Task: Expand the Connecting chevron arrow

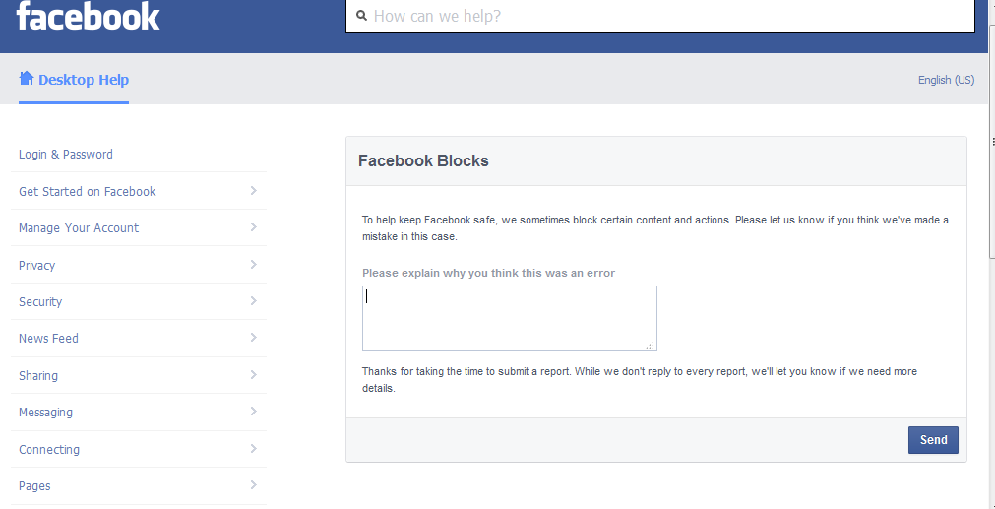Action: [253, 448]
